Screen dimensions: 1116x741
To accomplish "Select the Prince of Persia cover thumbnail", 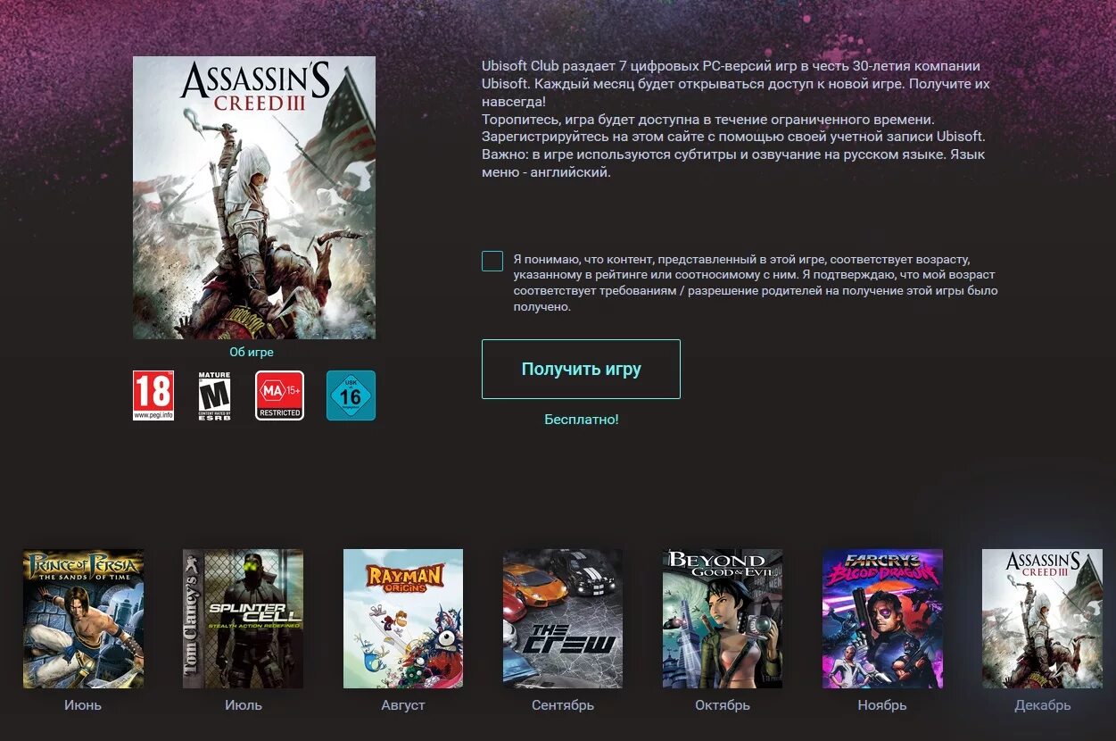I will [x=83, y=619].
